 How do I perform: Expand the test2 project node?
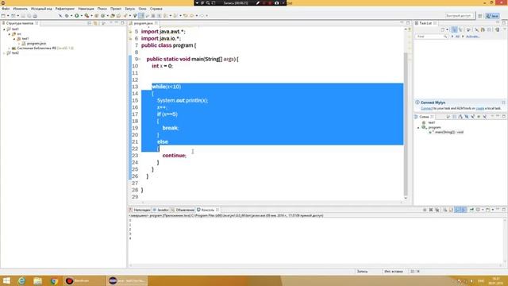(x=4, y=53)
